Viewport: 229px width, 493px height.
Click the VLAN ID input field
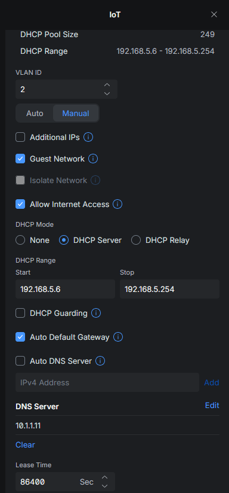point(66,89)
